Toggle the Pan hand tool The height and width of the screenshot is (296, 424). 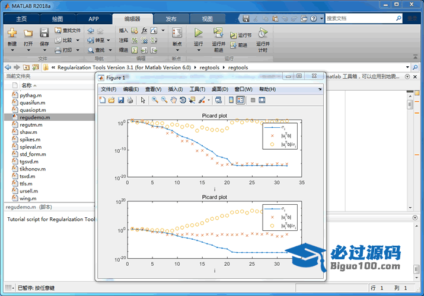coord(173,100)
